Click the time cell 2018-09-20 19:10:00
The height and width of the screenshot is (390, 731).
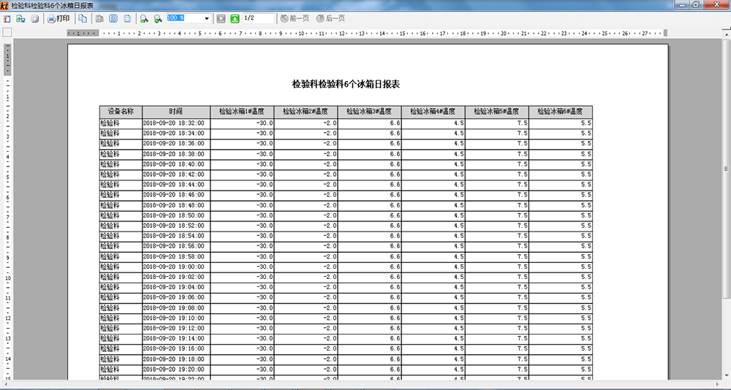tap(176, 318)
